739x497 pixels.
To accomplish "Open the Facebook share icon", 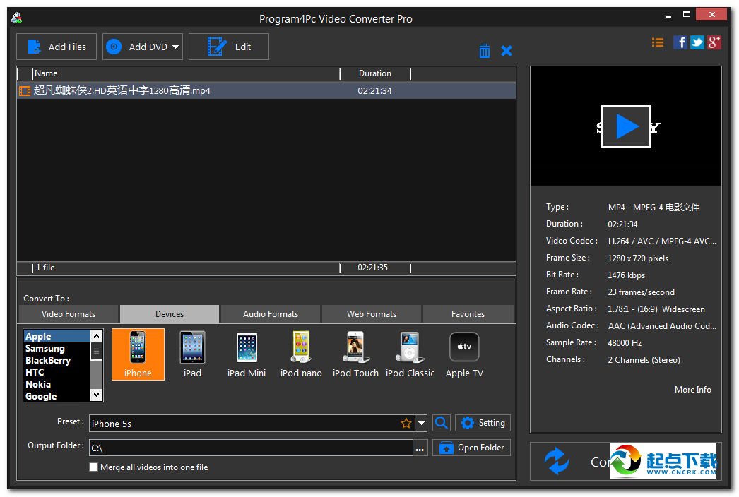I will tap(680, 42).
